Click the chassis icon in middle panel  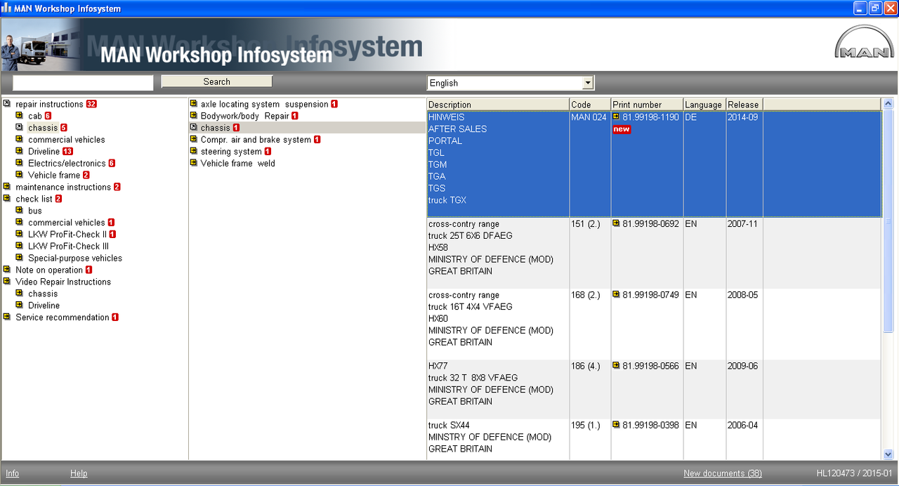(193, 127)
